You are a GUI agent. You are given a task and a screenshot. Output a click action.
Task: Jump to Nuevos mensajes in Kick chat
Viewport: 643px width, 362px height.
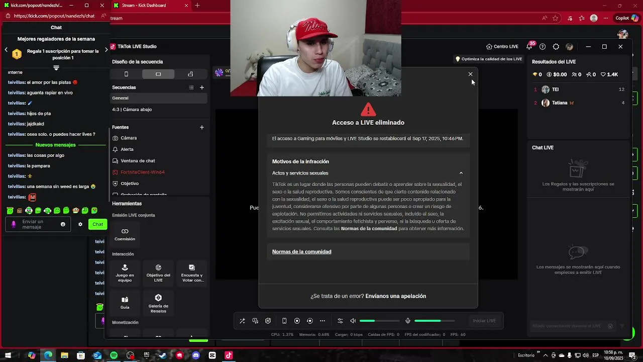pos(56,145)
